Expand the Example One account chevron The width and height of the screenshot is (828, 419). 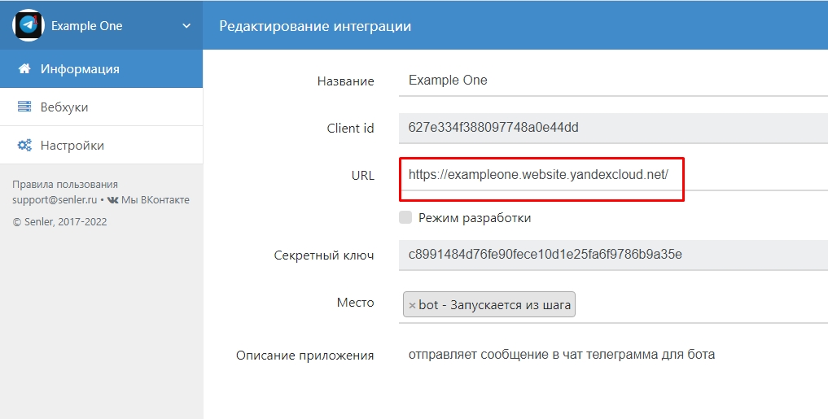186,26
